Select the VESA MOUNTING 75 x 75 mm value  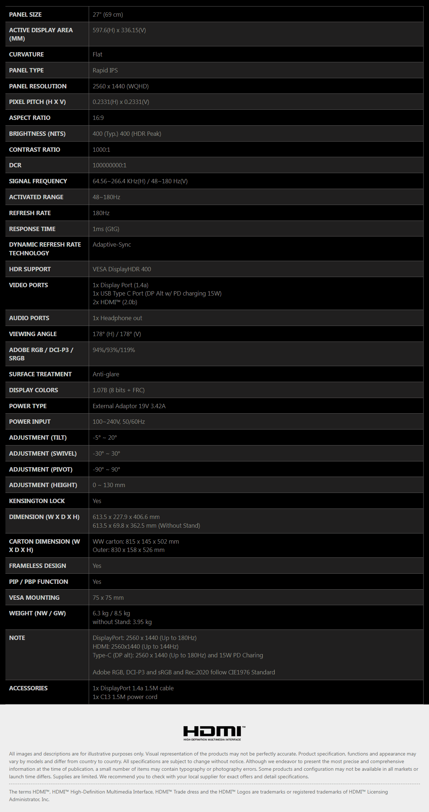pyautogui.click(x=108, y=598)
